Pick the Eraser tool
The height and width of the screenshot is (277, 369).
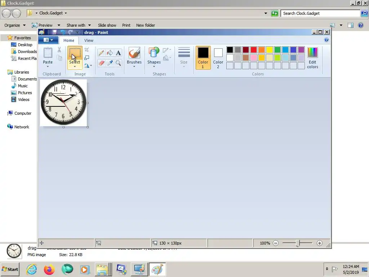coord(101,63)
